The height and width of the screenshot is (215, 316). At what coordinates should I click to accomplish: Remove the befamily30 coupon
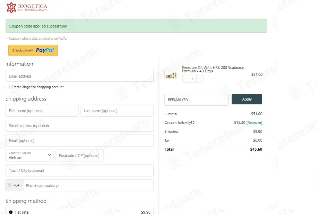(x=254, y=122)
